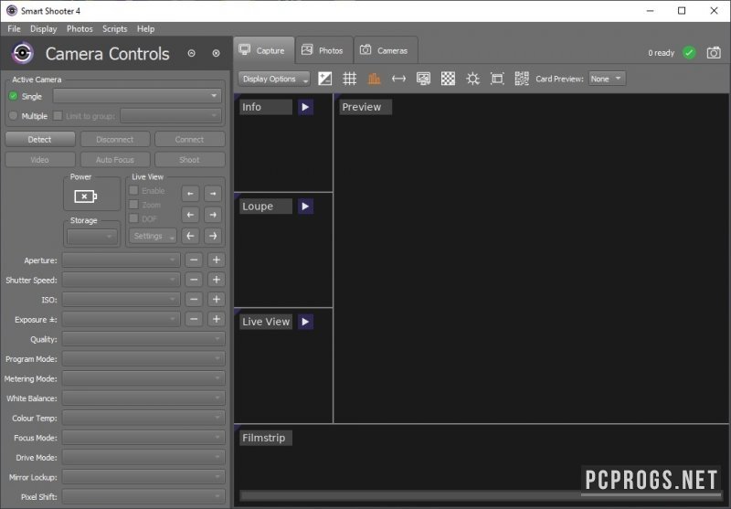Open the Display menu
This screenshot has width=731, height=509.
click(x=43, y=29)
